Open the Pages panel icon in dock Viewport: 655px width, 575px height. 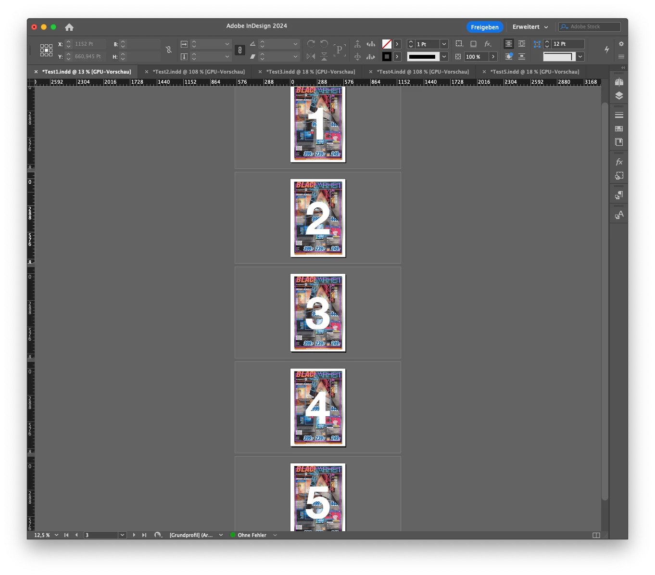coord(619,82)
